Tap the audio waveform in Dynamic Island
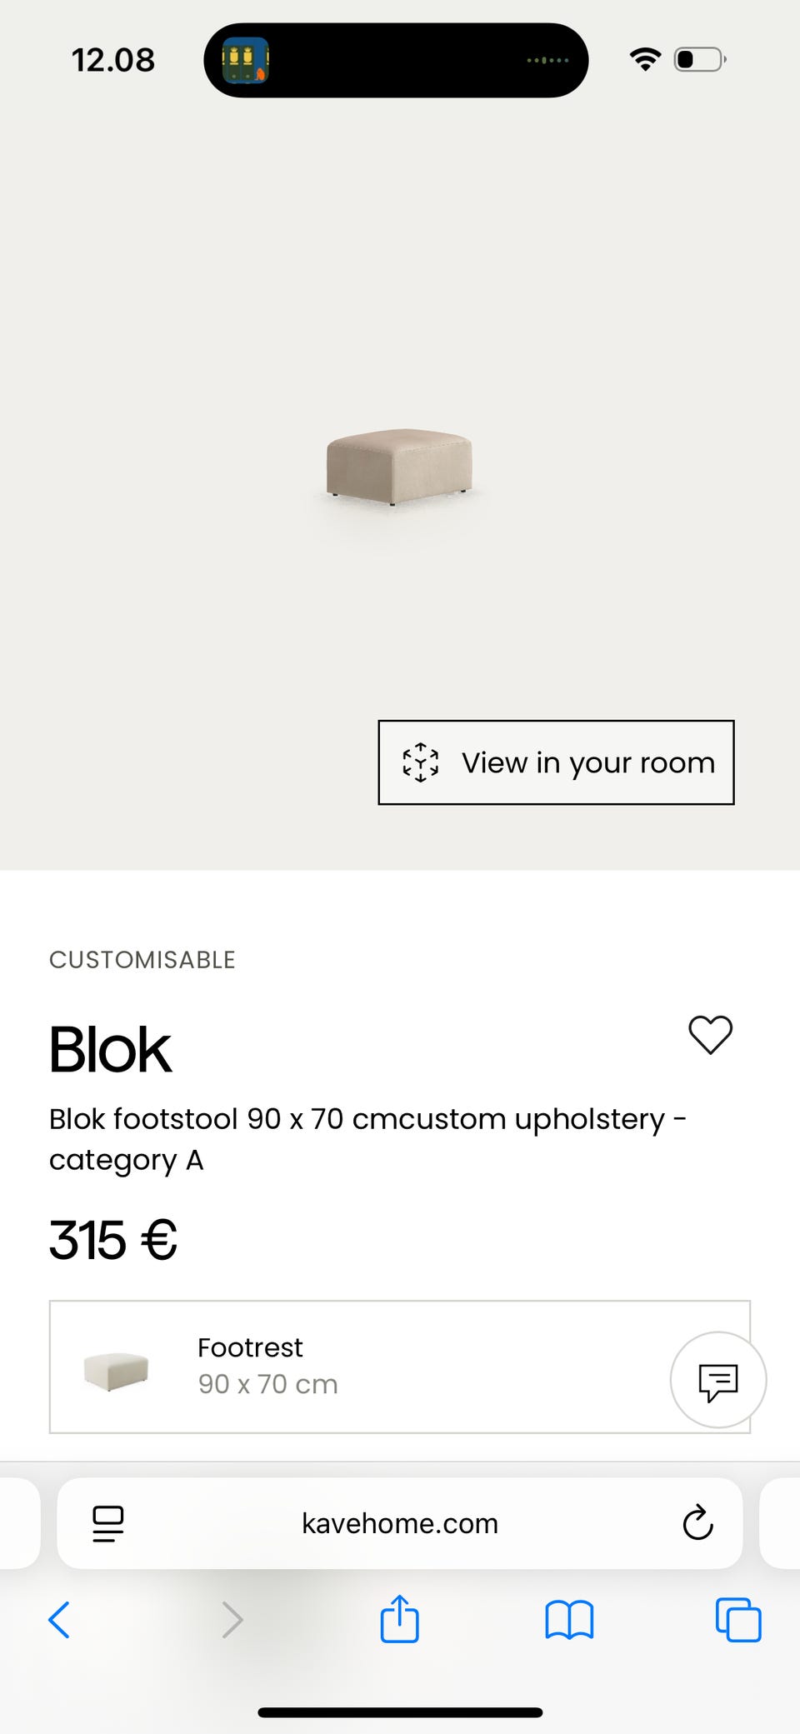The width and height of the screenshot is (800, 1734). click(547, 60)
